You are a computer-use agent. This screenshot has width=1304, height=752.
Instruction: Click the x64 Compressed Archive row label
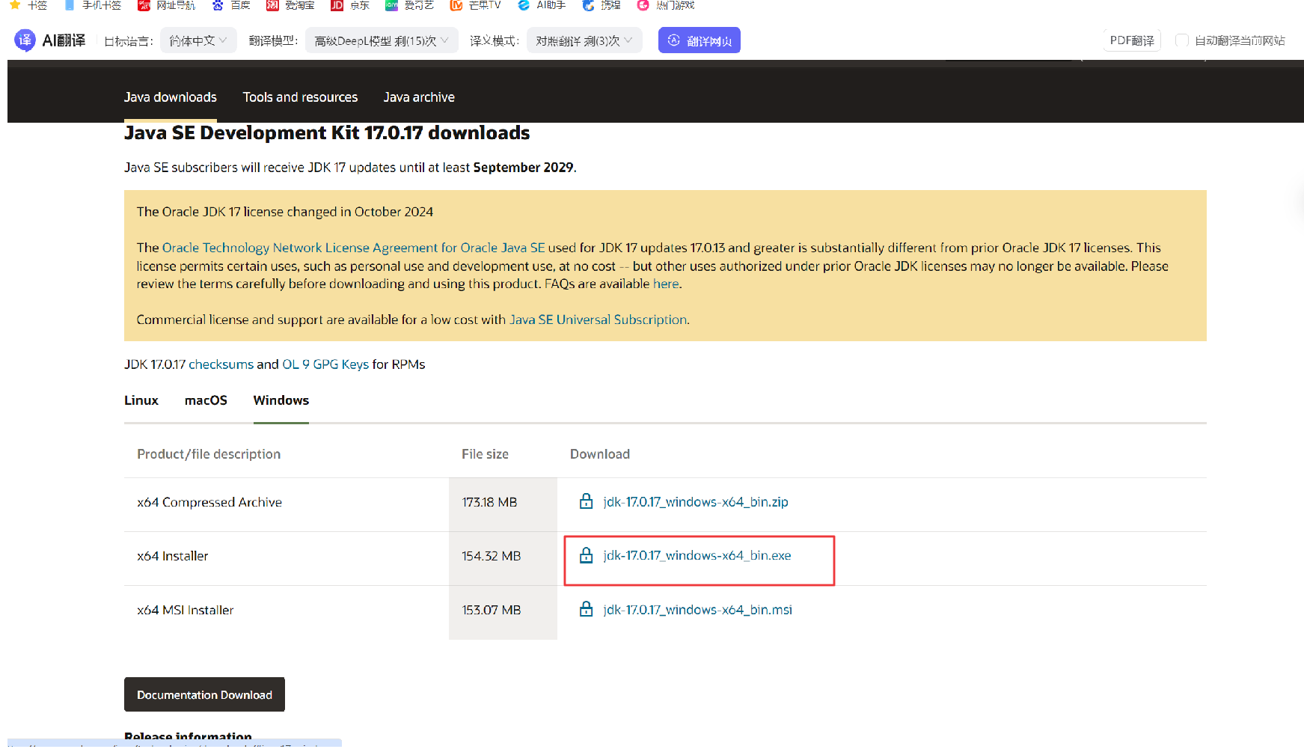click(209, 502)
